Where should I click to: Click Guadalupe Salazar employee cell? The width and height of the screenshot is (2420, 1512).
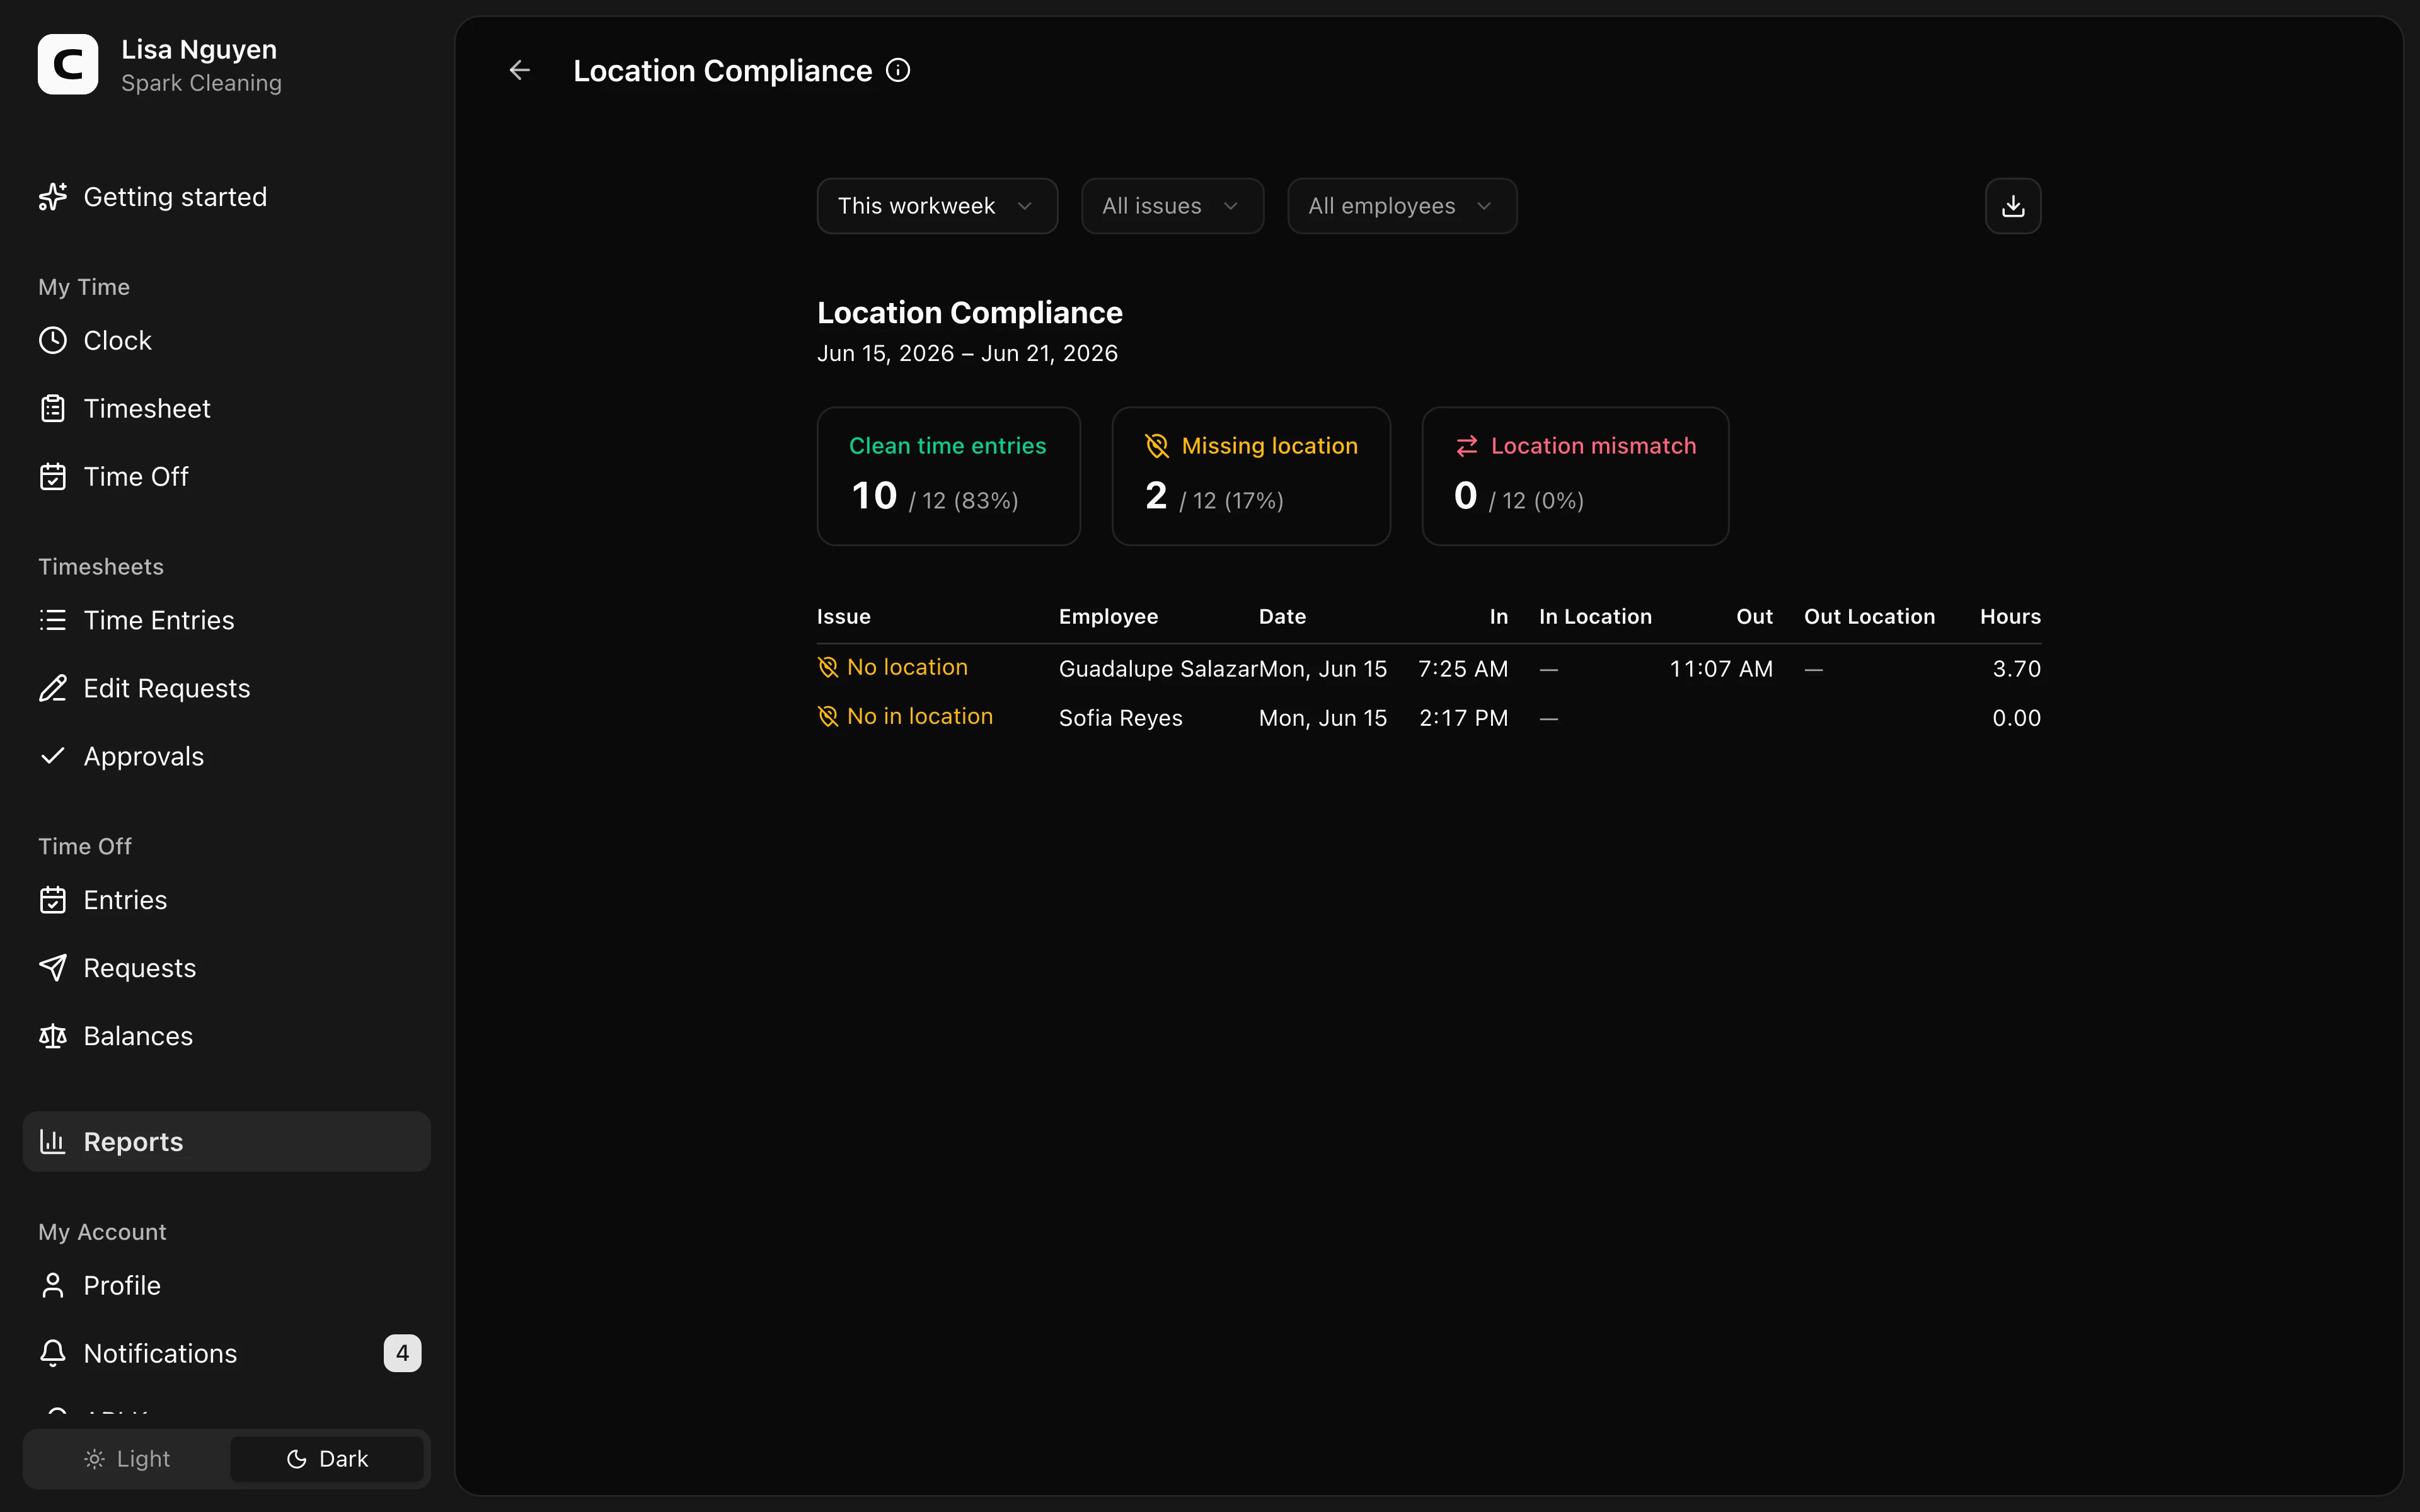pos(1158,669)
